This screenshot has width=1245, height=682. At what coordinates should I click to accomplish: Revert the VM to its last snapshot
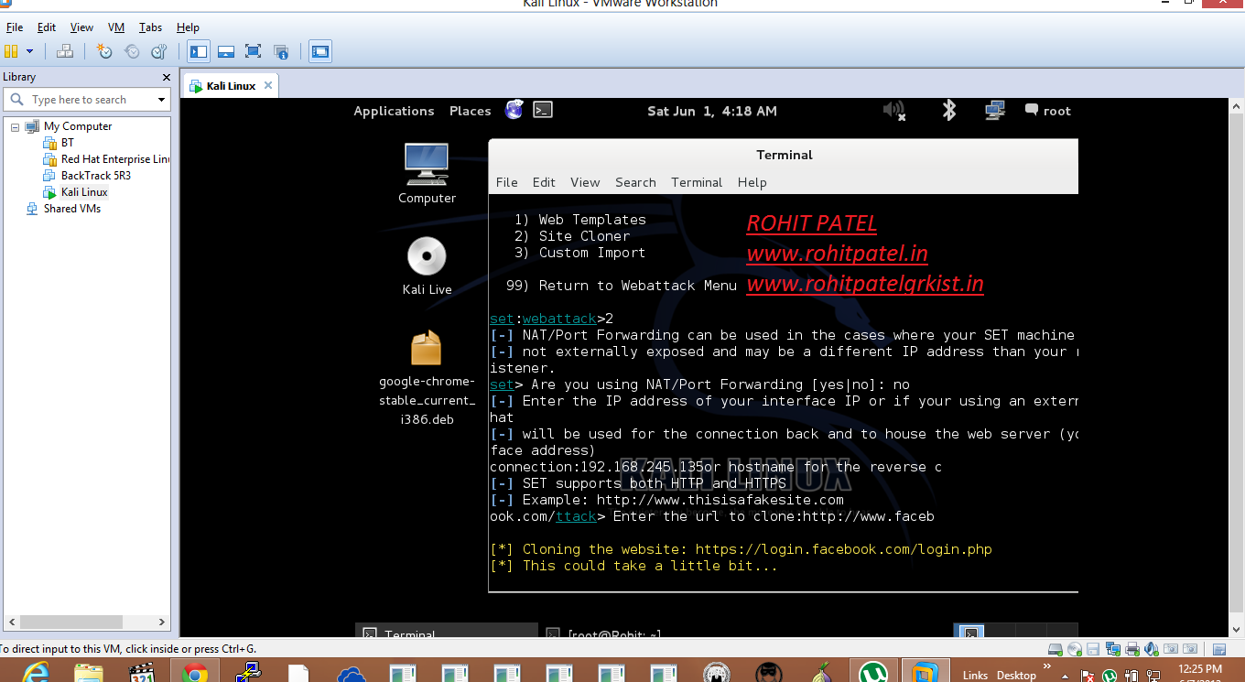tap(132, 51)
